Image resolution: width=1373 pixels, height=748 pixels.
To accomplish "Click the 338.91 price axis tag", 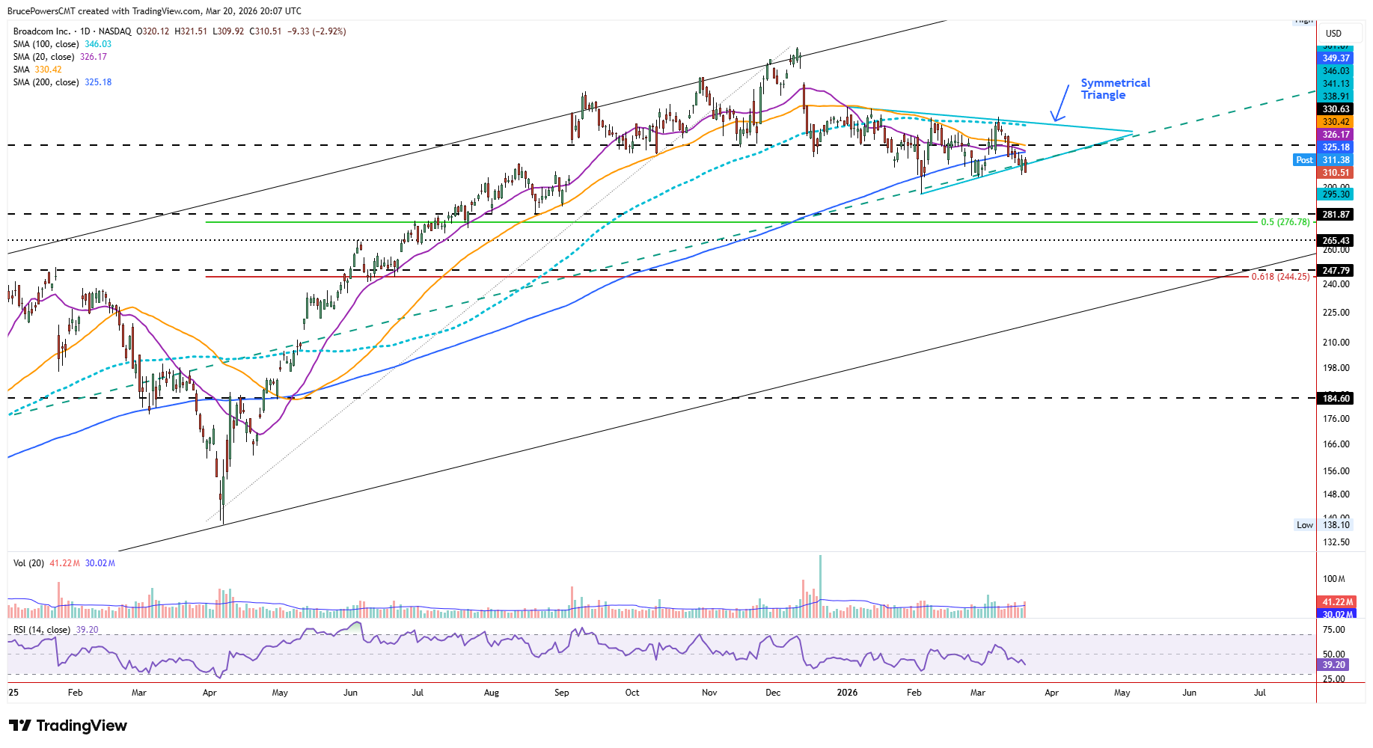I will click(x=1336, y=96).
